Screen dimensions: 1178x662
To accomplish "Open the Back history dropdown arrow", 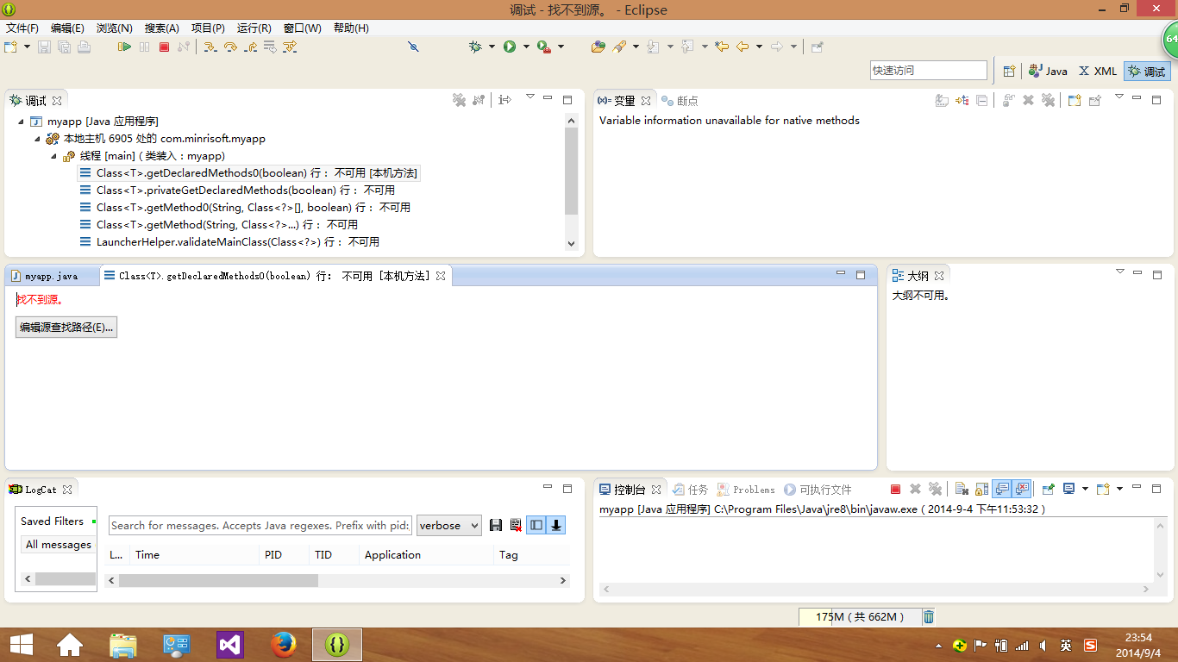I will coord(759,47).
